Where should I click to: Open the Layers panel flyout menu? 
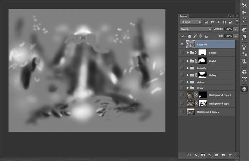pos(235,16)
